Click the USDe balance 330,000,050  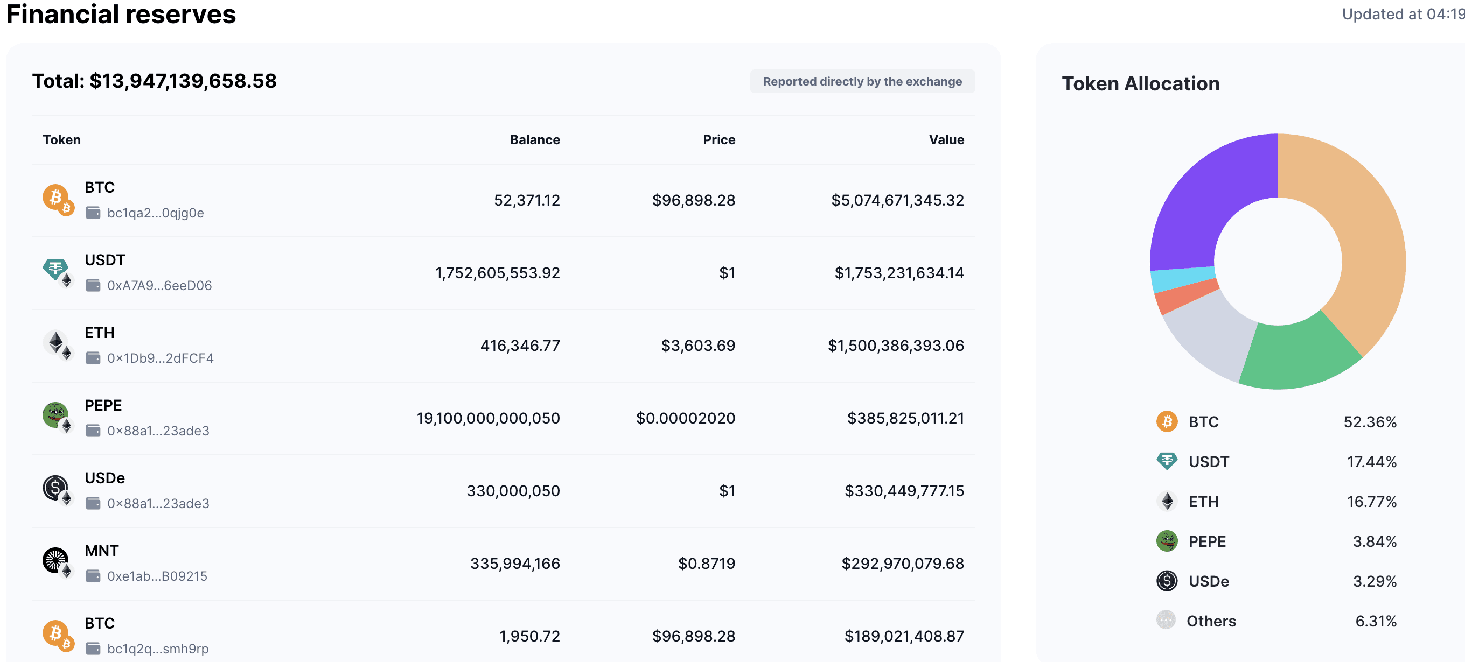513,491
